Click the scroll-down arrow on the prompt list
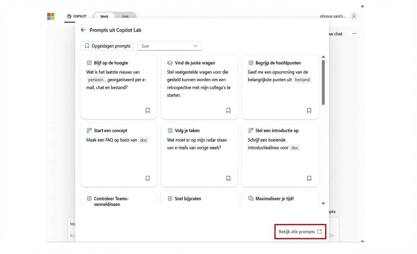 click(323, 203)
